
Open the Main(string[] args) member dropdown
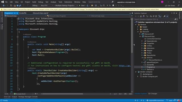(110, 16)
